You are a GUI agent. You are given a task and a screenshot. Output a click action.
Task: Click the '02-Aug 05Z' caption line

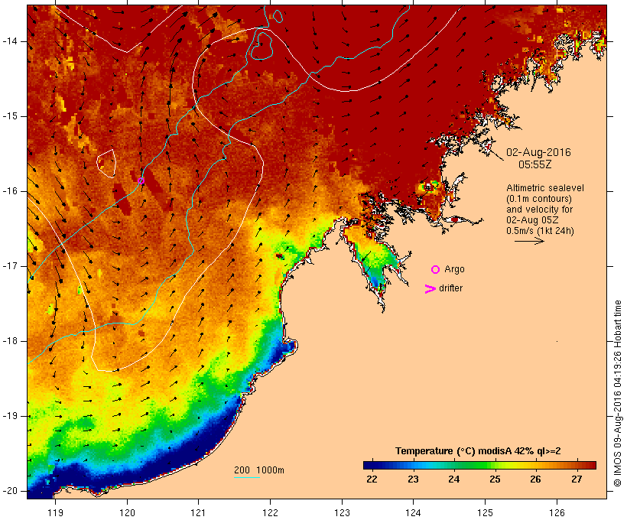point(532,220)
